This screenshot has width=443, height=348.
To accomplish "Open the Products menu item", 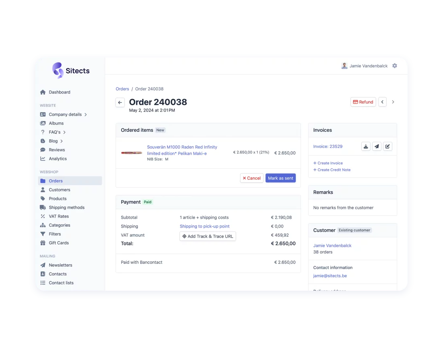I will pyautogui.click(x=58, y=199).
